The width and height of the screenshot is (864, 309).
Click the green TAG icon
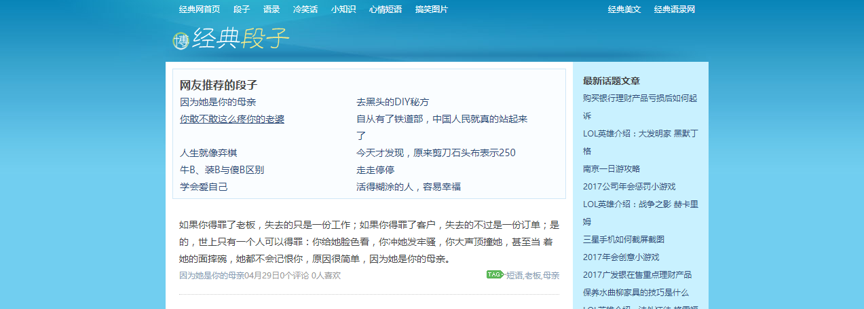495,274
